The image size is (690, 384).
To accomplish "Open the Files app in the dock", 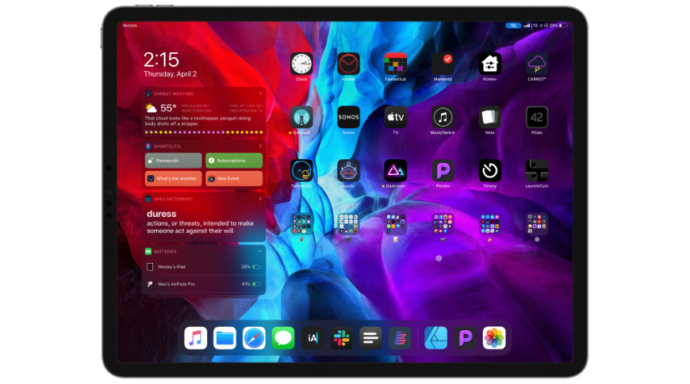I will point(225,338).
